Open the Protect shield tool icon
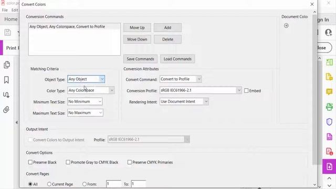 329,122
